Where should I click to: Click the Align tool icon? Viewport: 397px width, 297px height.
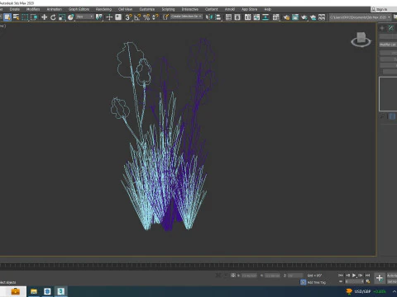(218, 17)
